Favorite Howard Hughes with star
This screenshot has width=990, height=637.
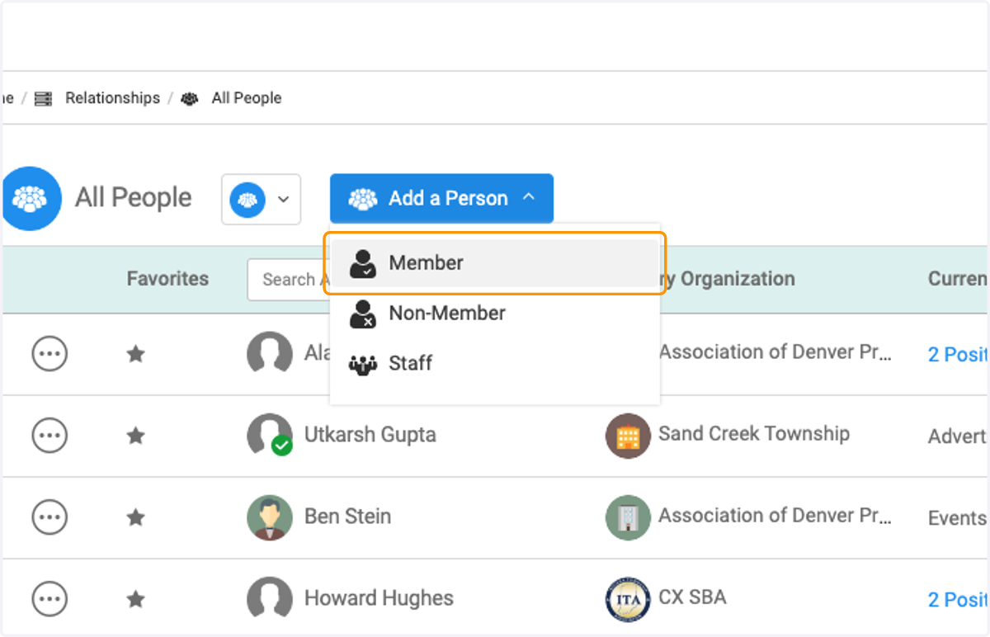point(135,599)
